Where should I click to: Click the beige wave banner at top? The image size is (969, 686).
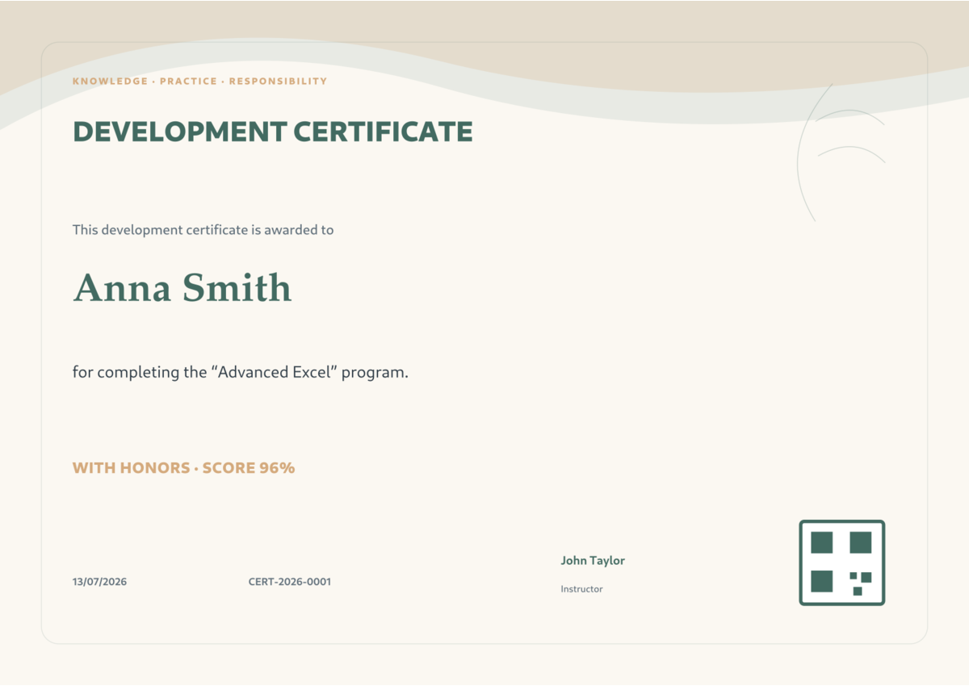click(484, 32)
